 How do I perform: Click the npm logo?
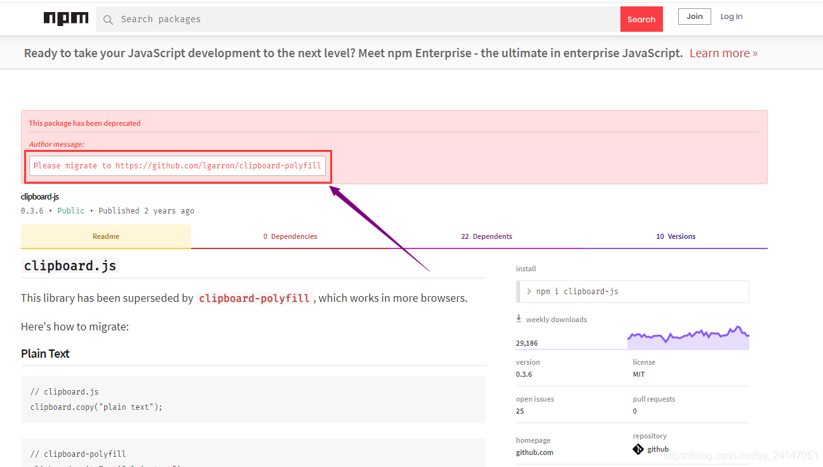66,18
